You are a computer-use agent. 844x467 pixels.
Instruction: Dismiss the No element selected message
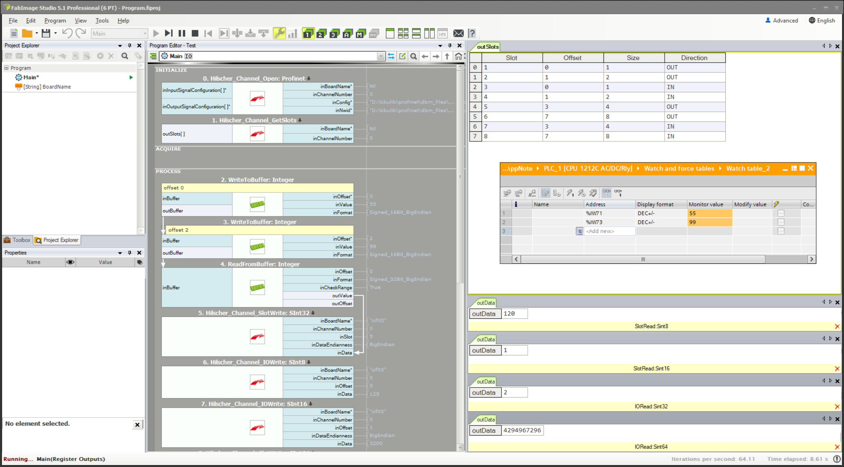tap(137, 425)
